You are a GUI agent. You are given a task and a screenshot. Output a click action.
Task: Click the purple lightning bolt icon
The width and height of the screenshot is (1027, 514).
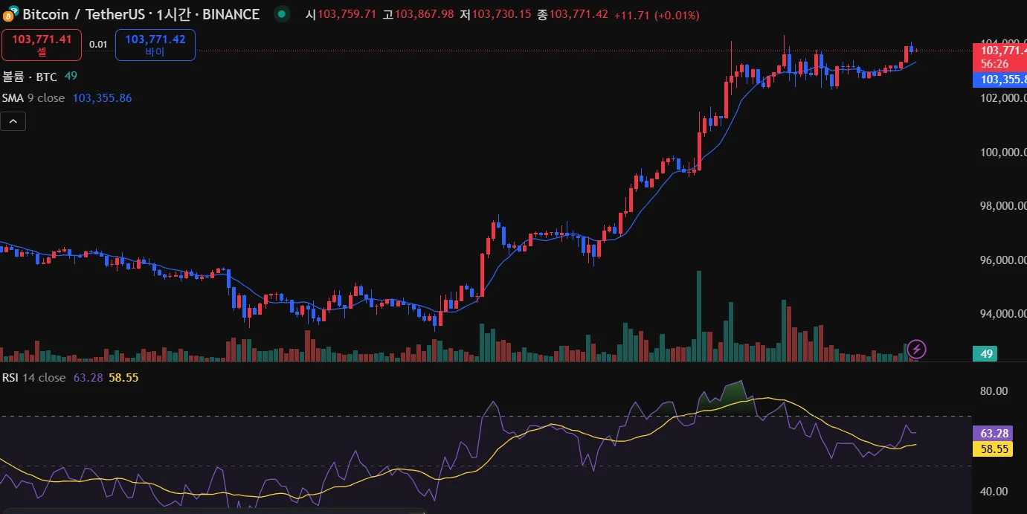[x=917, y=348]
